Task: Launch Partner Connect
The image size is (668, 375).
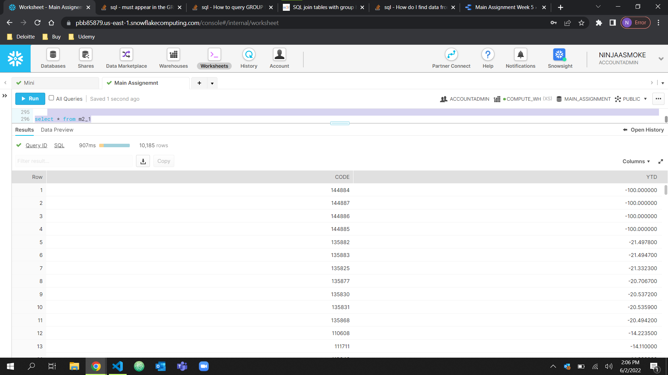Action: pos(451,58)
